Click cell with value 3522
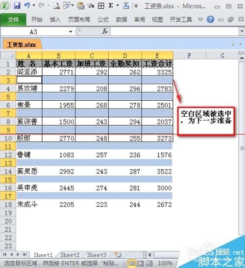Image resolution: width=245 pixels, height=268 pixels. [157, 171]
